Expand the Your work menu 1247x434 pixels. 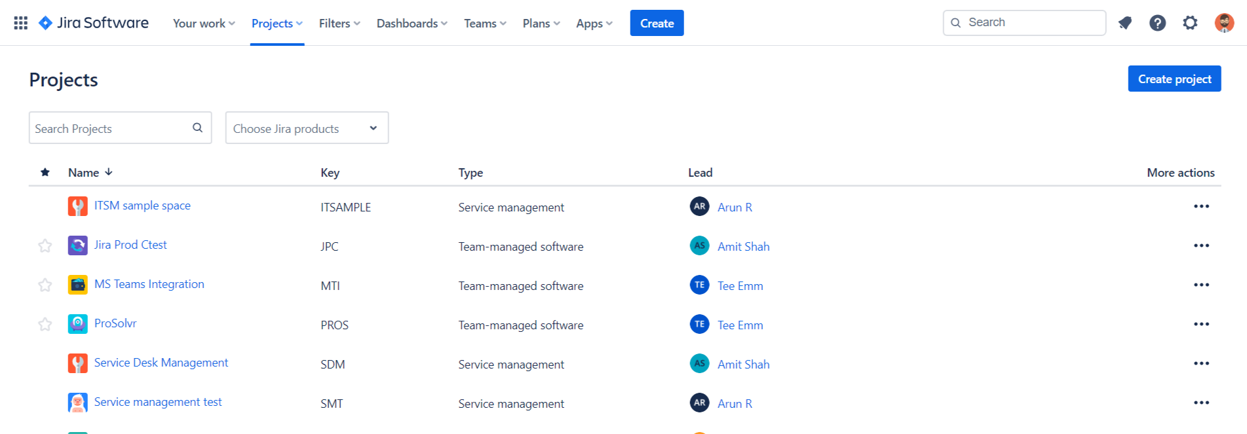[204, 24]
